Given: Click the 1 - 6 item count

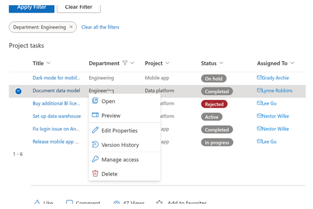Looking at the screenshot, I should click(18, 154).
